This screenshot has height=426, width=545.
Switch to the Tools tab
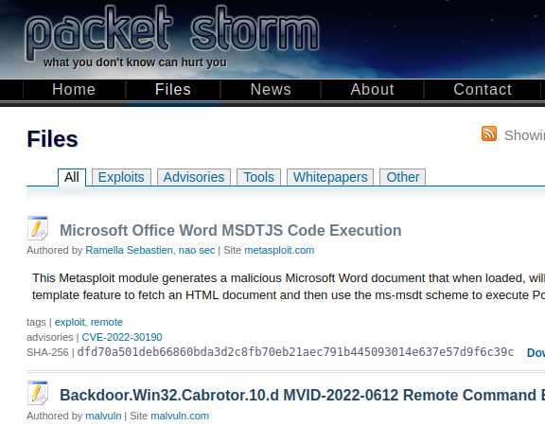coord(258,177)
